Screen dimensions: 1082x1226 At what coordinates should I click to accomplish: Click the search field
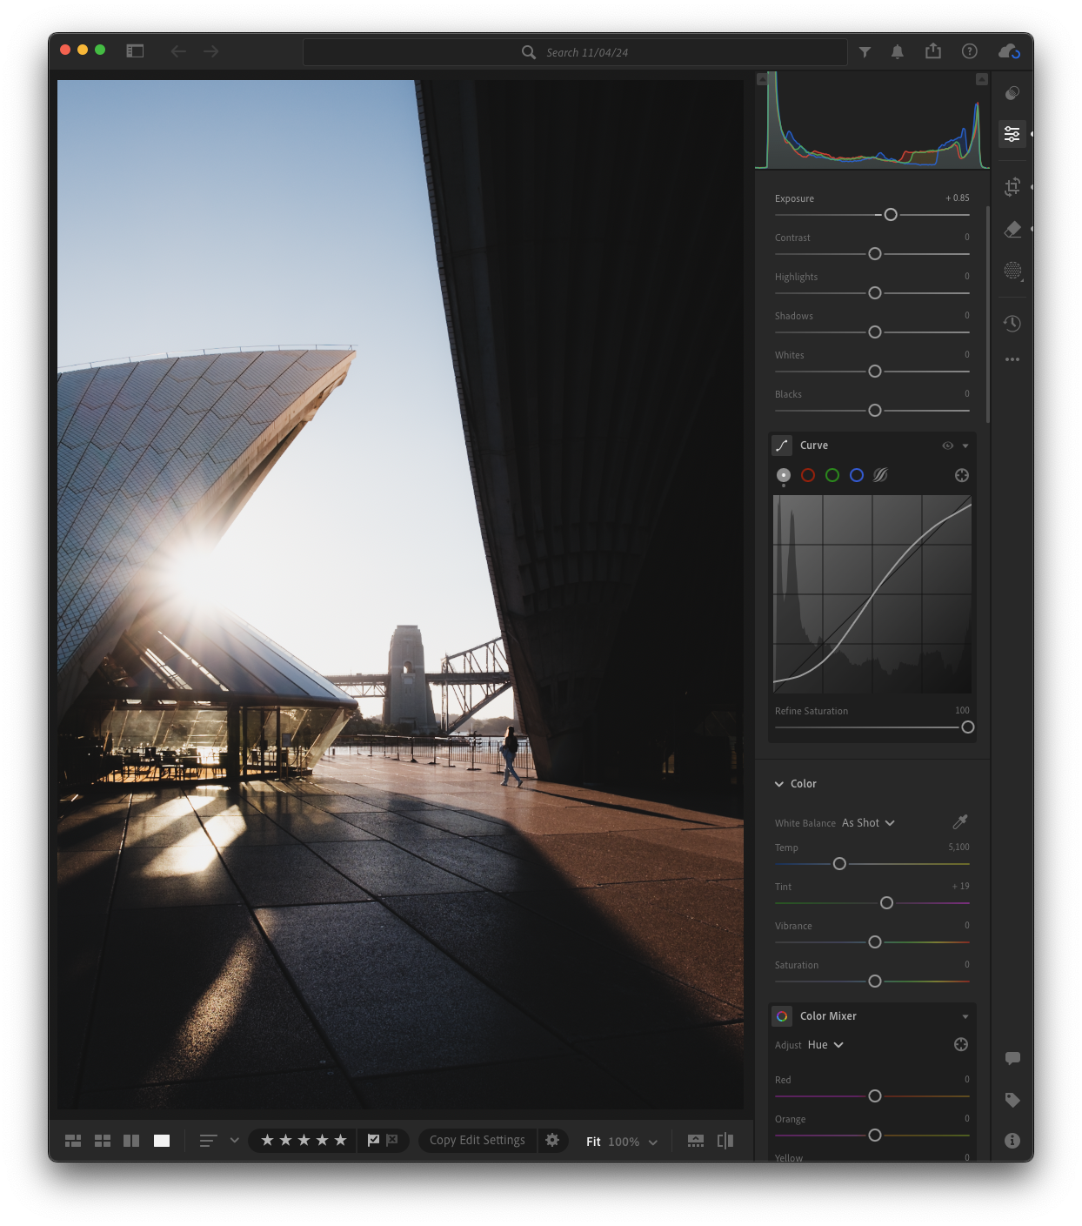[x=575, y=52]
